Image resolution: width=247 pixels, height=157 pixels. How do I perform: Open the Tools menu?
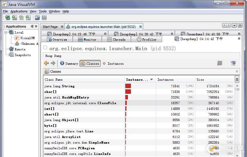[x=43, y=11]
